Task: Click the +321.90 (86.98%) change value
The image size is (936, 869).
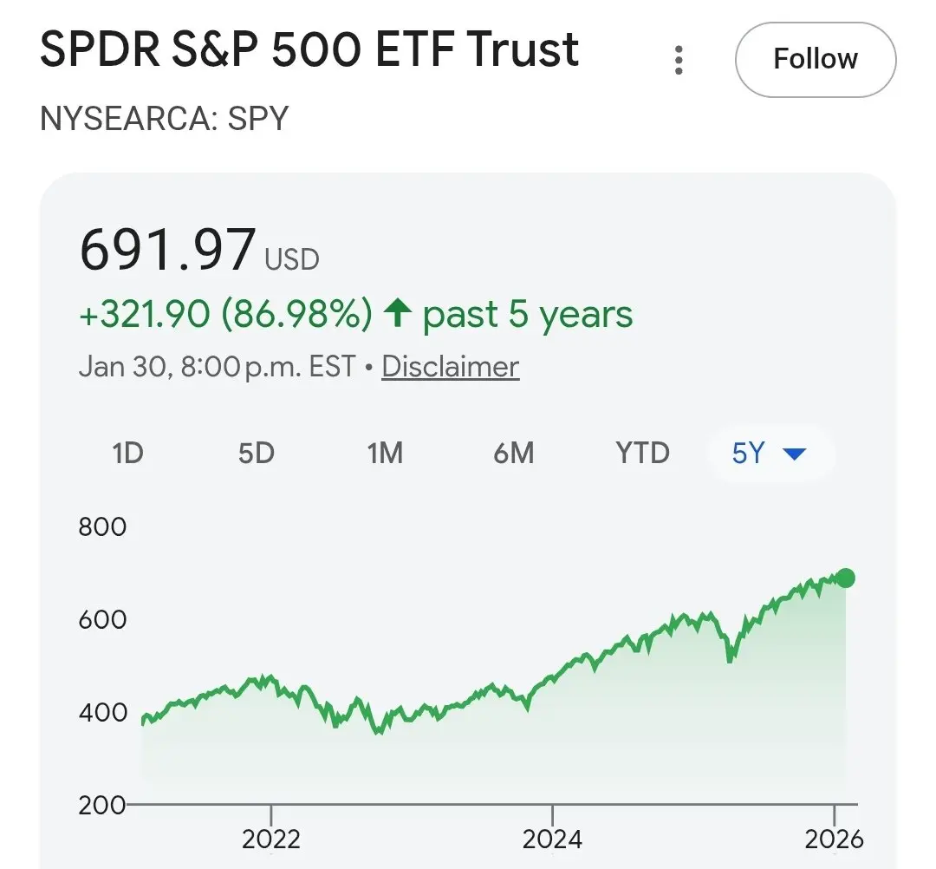Action: click(x=225, y=314)
